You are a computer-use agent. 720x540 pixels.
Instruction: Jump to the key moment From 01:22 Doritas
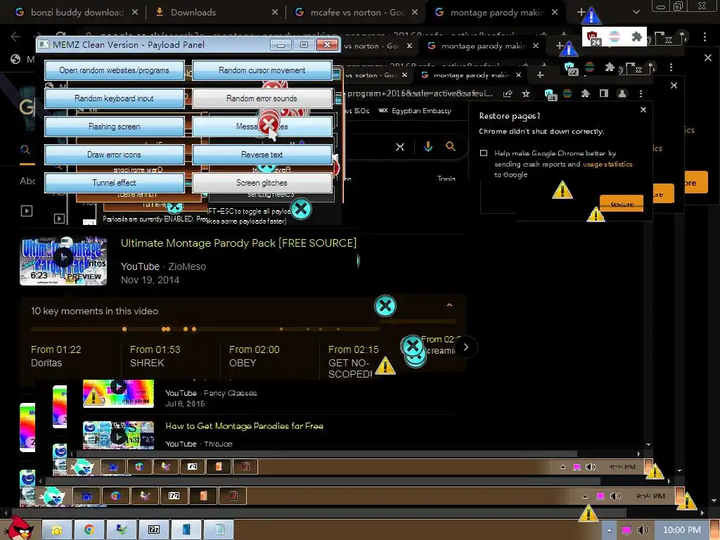point(56,356)
